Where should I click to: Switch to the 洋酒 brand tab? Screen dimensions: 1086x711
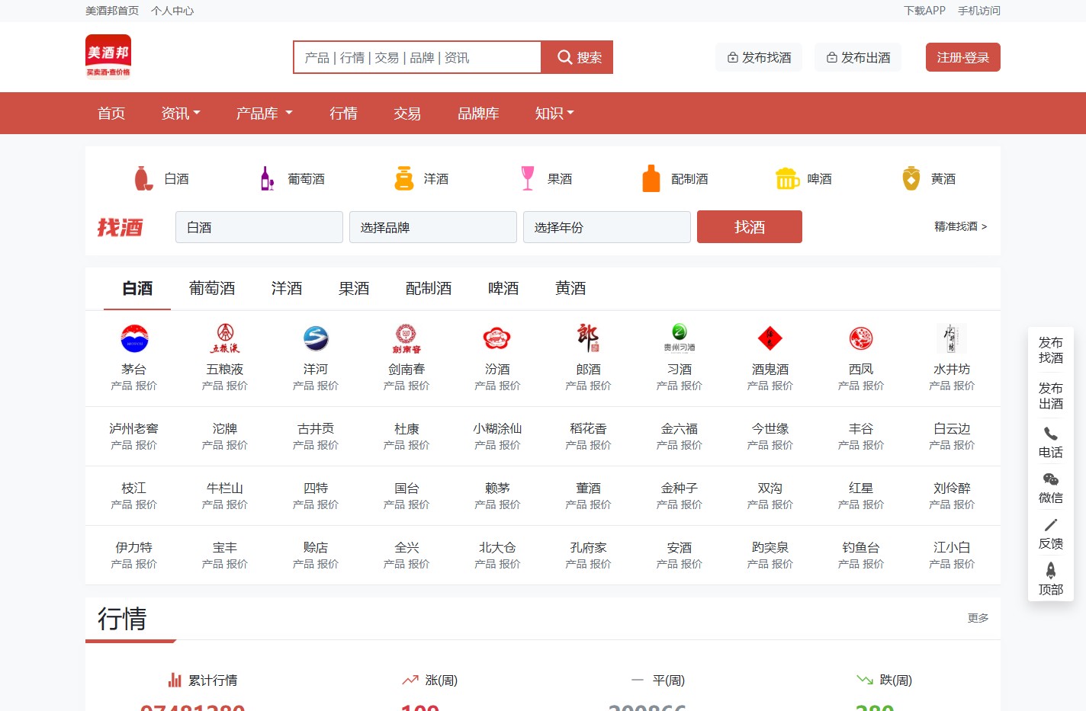pos(287,288)
